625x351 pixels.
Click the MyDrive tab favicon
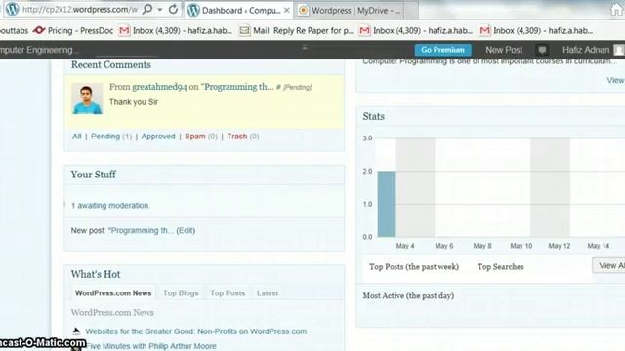pos(303,11)
